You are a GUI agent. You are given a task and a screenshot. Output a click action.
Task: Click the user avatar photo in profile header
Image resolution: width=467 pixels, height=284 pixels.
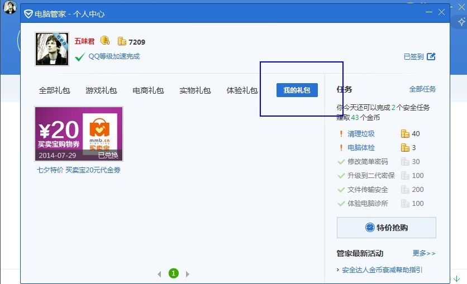click(52, 49)
